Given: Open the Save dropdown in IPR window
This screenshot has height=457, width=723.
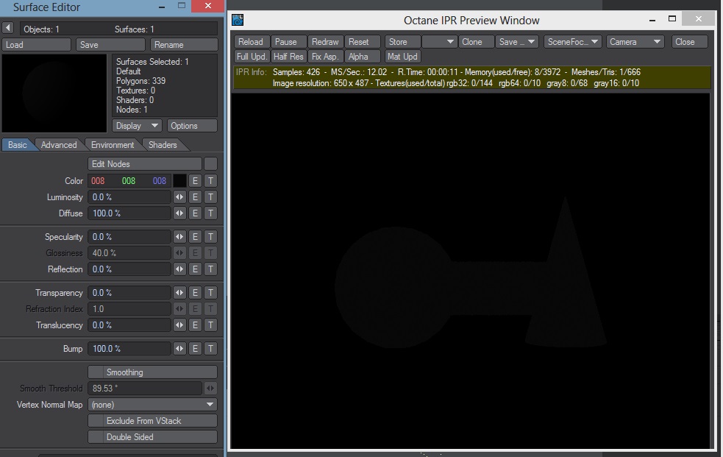Looking at the screenshot, I should click(x=517, y=41).
